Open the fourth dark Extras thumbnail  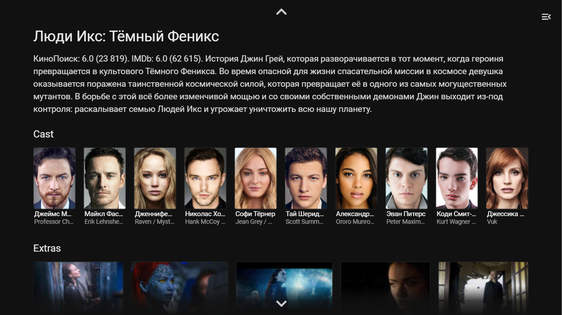click(x=386, y=288)
